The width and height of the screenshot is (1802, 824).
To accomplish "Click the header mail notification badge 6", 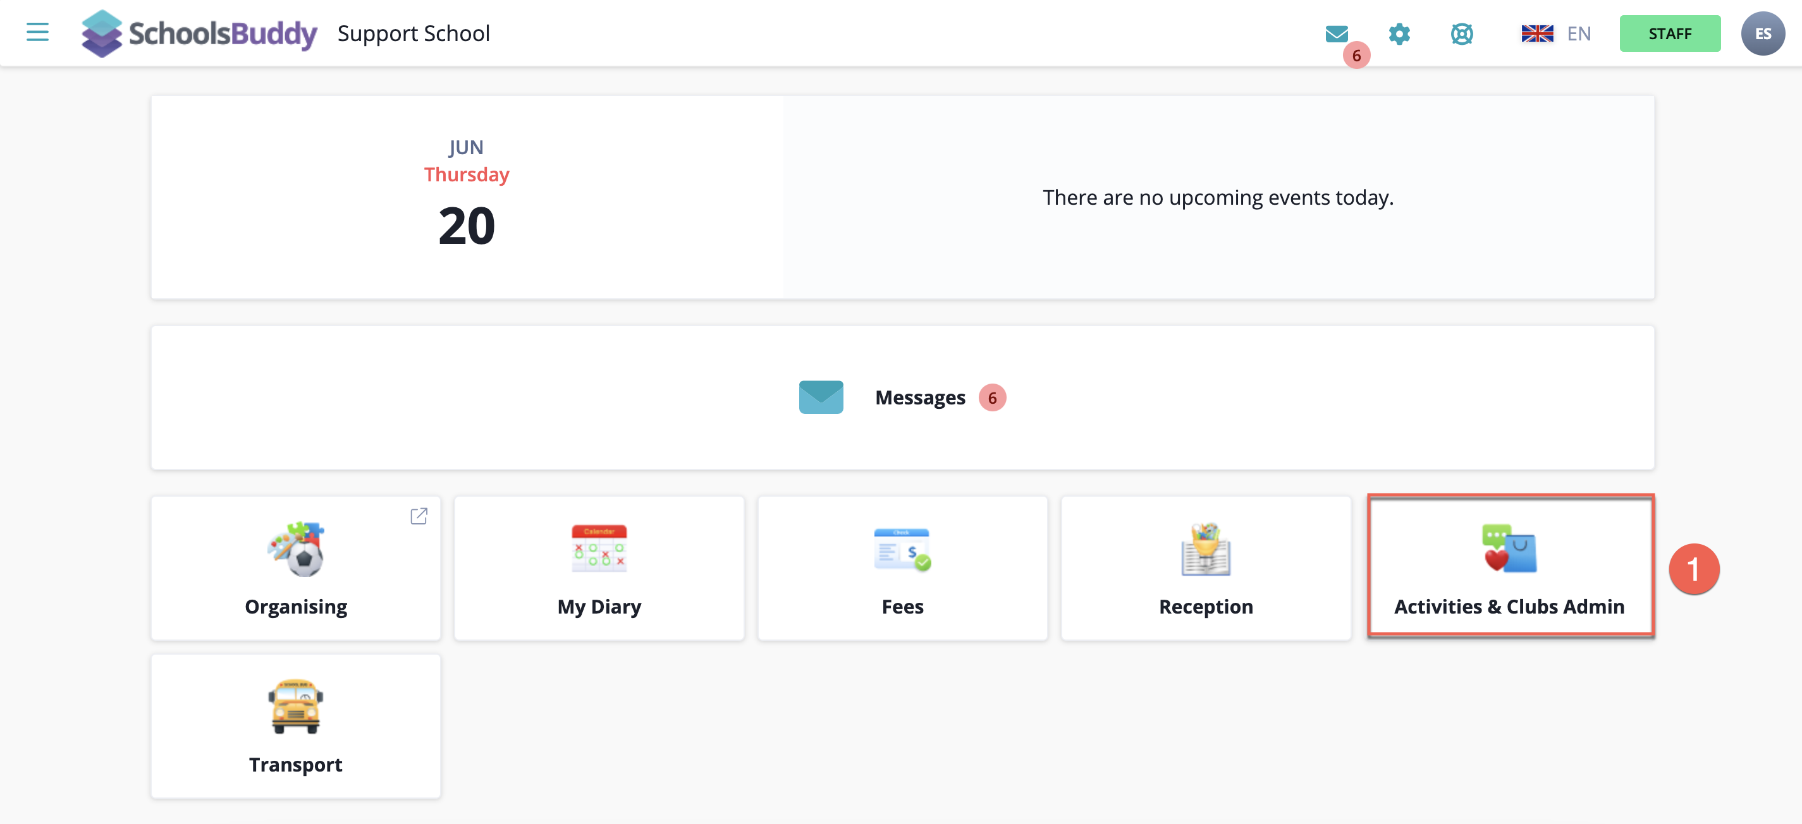I will coord(1356,55).
